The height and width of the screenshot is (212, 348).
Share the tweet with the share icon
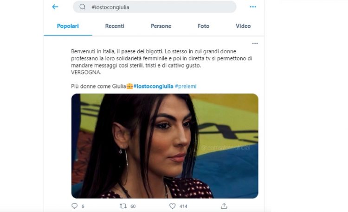(x=224, y=206)
